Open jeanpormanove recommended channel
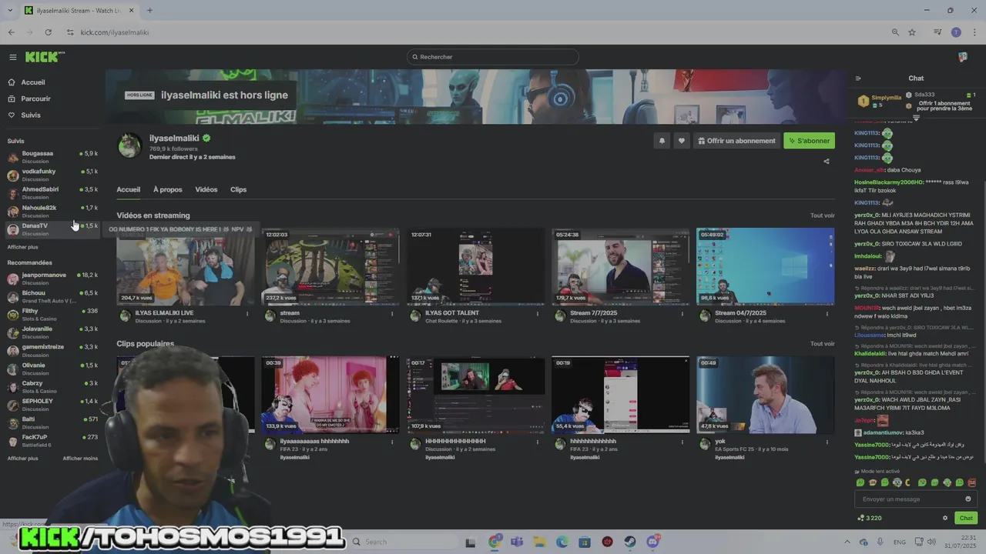The height and width of the screenshot is (554, 986). click(52, 279)
